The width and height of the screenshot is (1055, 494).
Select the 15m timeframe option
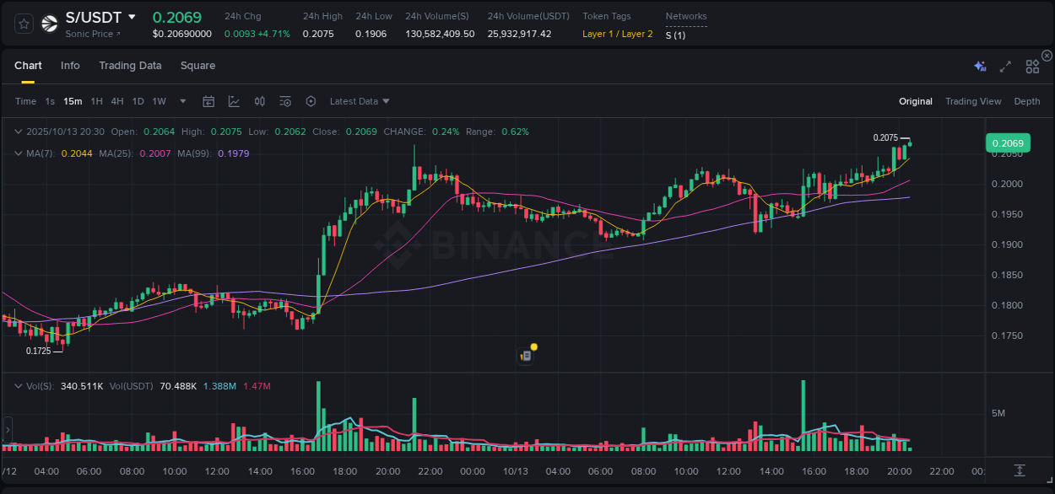click(x=73, y=101)
